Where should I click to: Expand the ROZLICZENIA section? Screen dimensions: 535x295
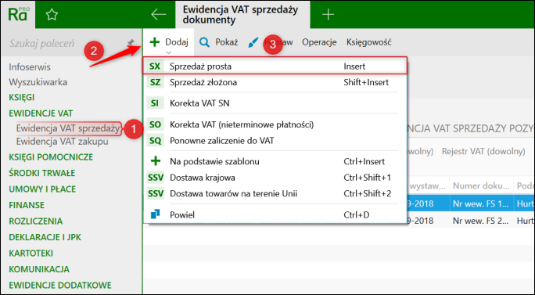35,221
